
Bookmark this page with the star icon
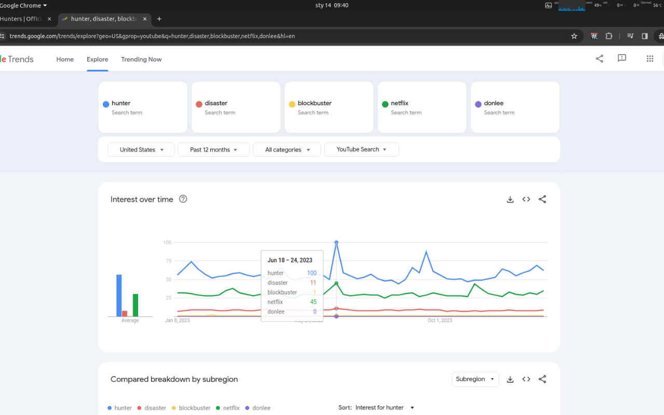pyautogui.click(x=574, y=36)
